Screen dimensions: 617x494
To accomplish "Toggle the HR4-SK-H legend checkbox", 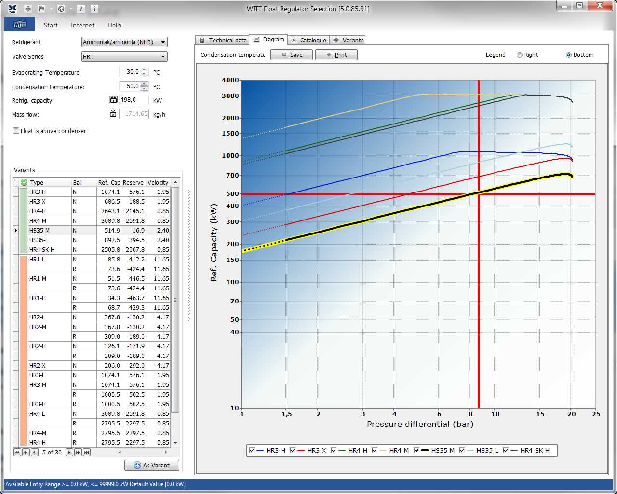I will (506, 450).
